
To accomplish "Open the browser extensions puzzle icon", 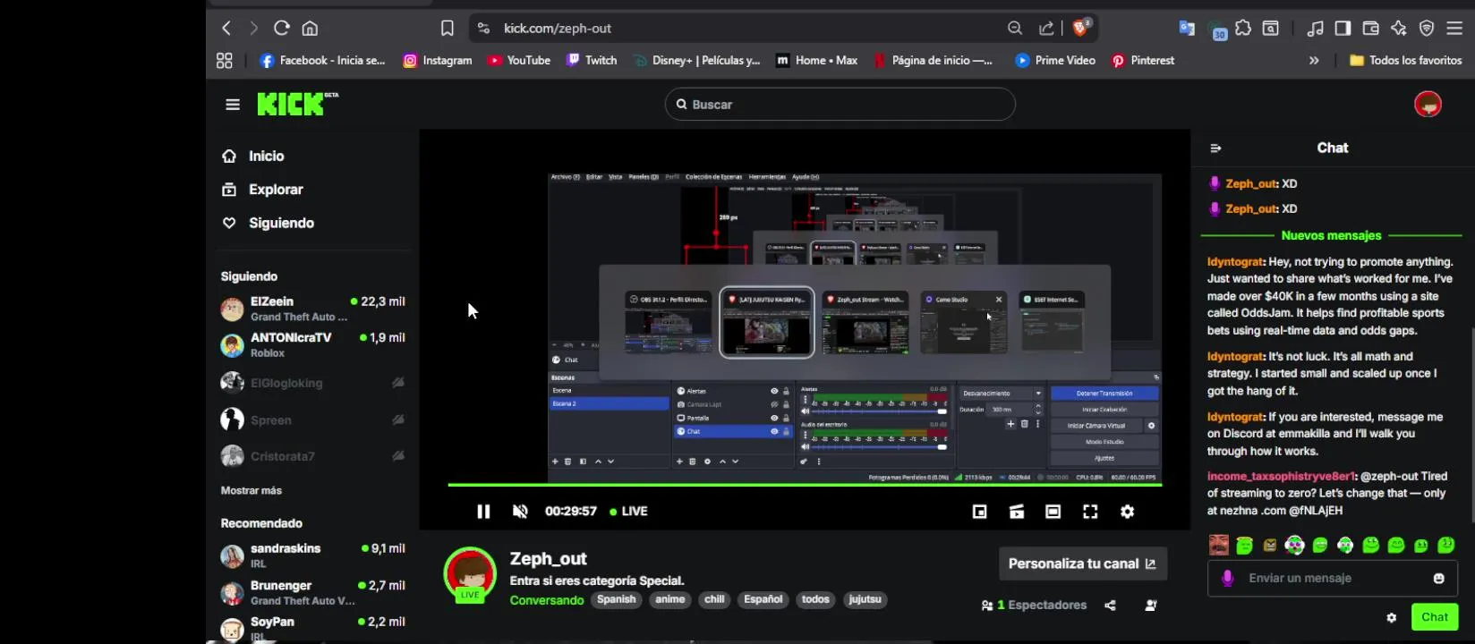I will pyautogui.click(x=1243, y=29).
